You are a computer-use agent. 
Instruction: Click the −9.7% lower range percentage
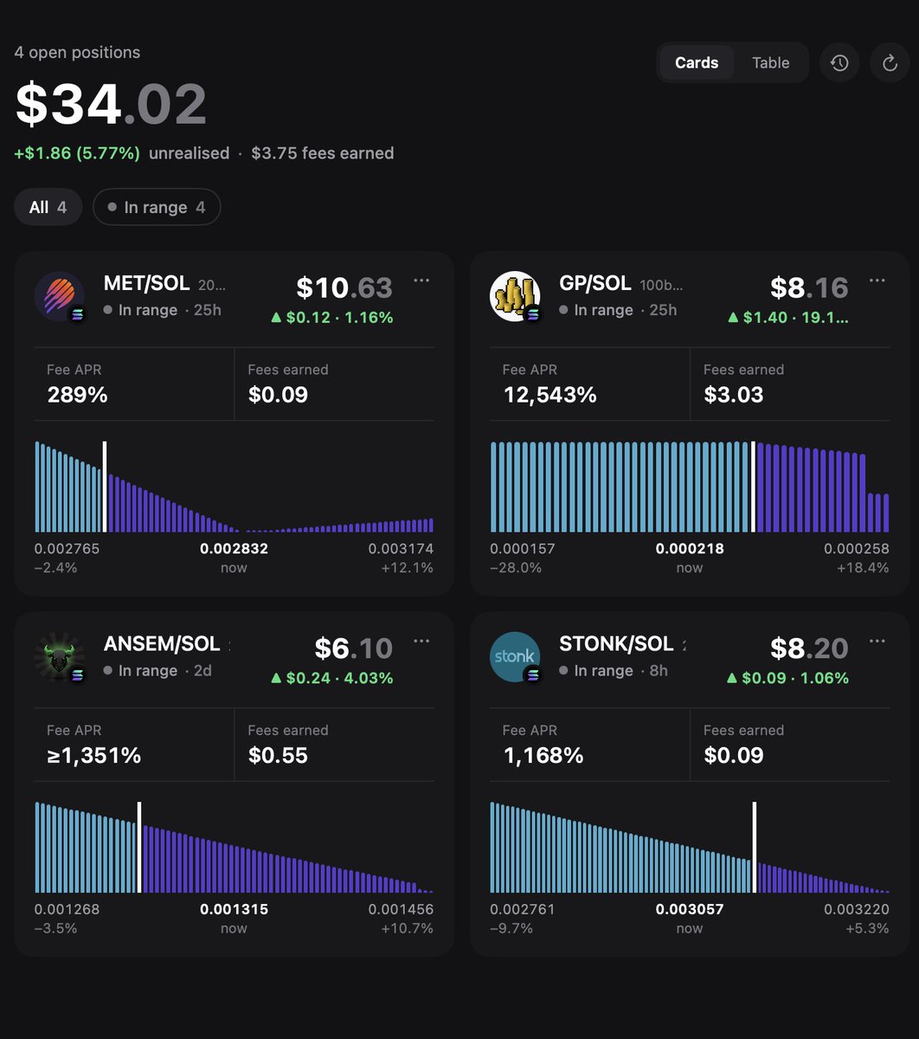click(x=511, y=928)
